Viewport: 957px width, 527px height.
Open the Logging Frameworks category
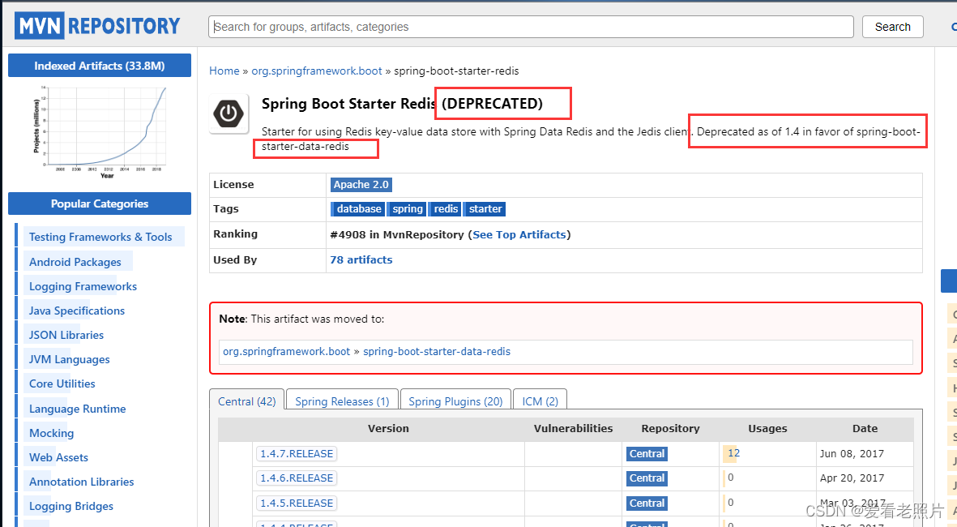83,286
